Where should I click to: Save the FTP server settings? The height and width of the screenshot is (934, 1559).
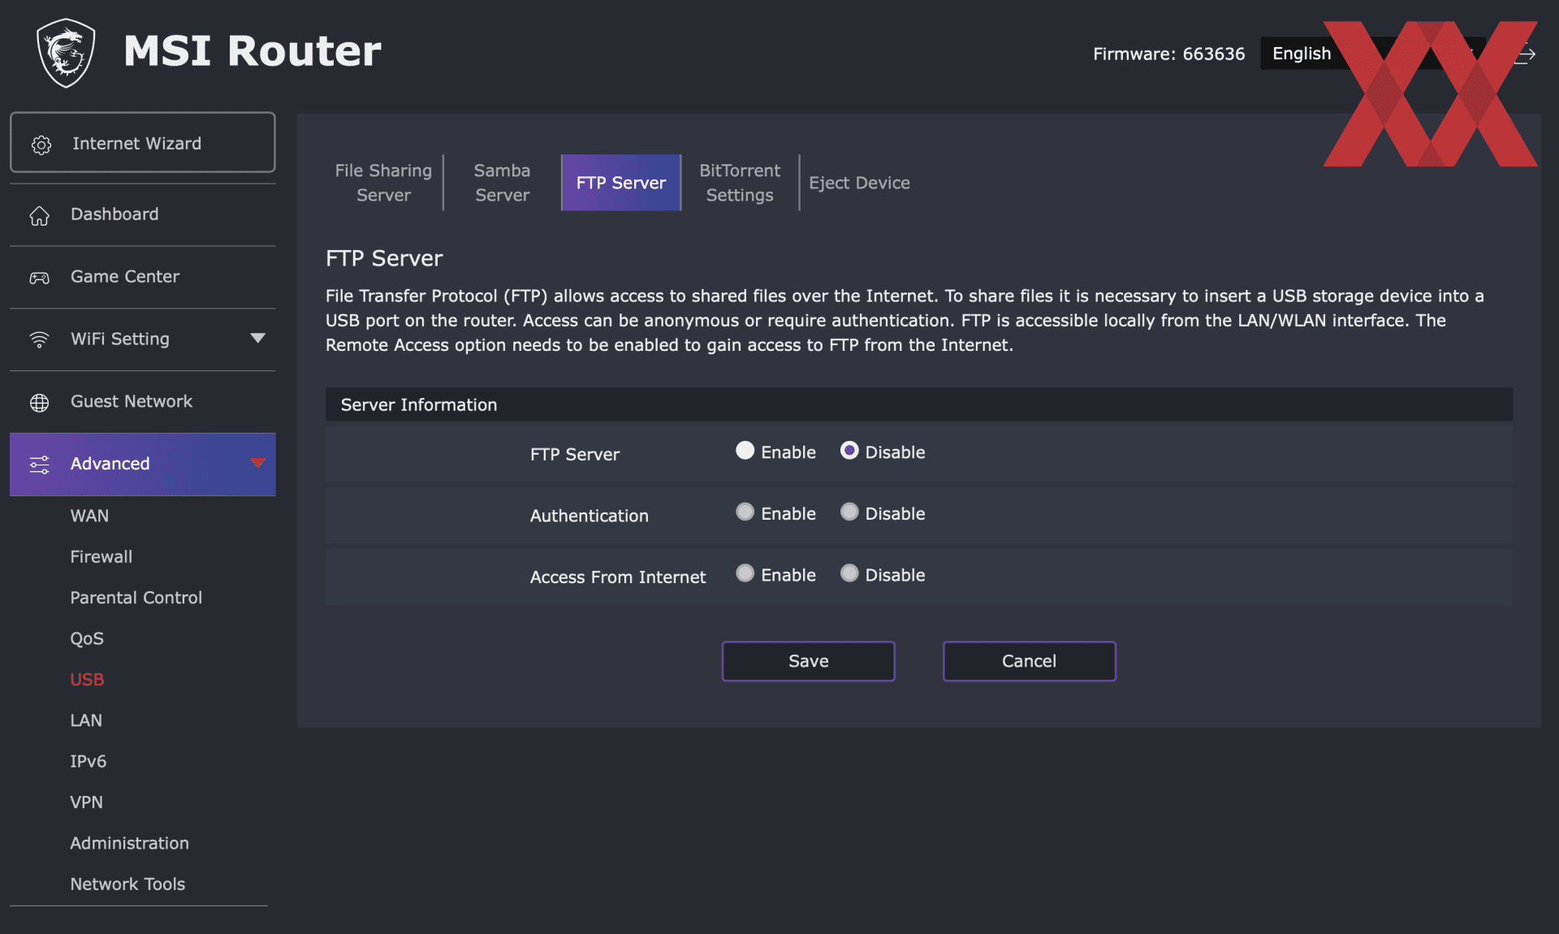tap(809, 661)
